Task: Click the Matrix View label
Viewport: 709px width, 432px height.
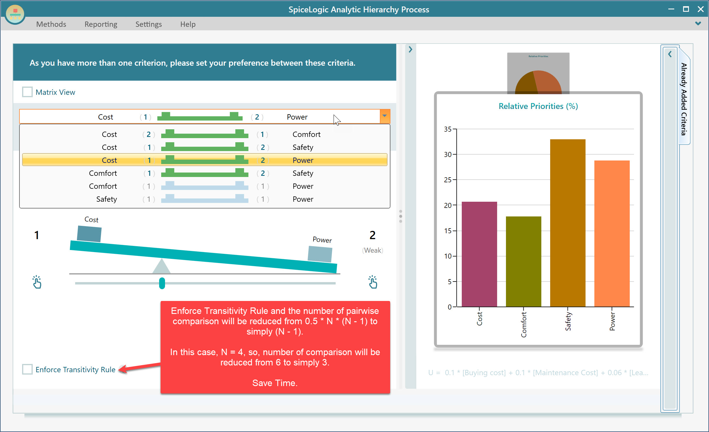Action: [x=55, y=92]
